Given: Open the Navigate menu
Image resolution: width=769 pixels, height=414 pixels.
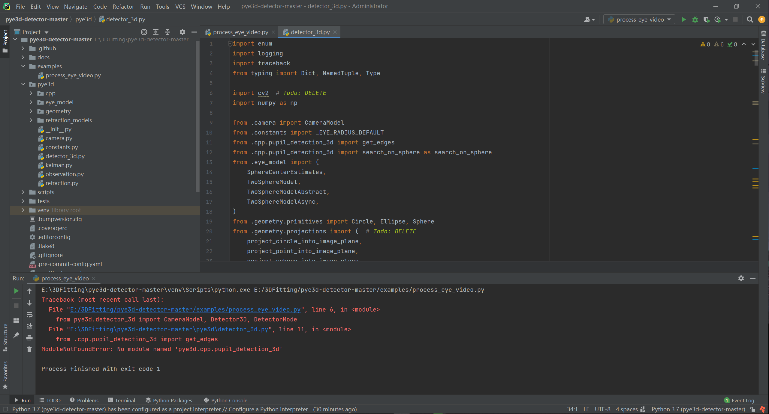Looking at the screenshot, I should pyautogui.click(x=76, y=6).
